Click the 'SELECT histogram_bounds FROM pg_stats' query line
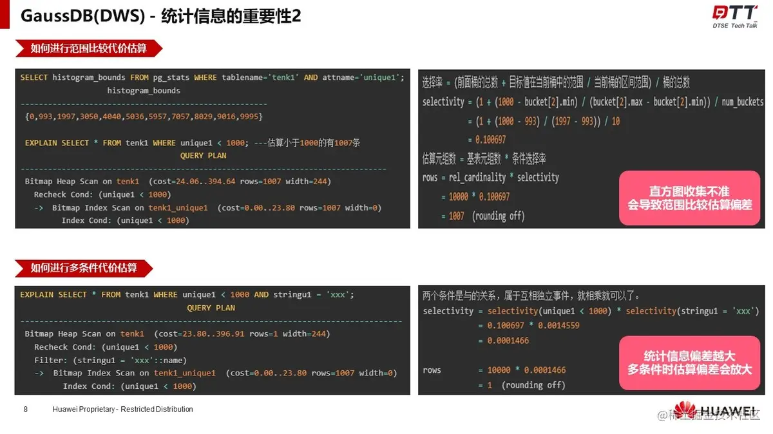Viewport: 773px width, 434px height. tap(212, 77)
